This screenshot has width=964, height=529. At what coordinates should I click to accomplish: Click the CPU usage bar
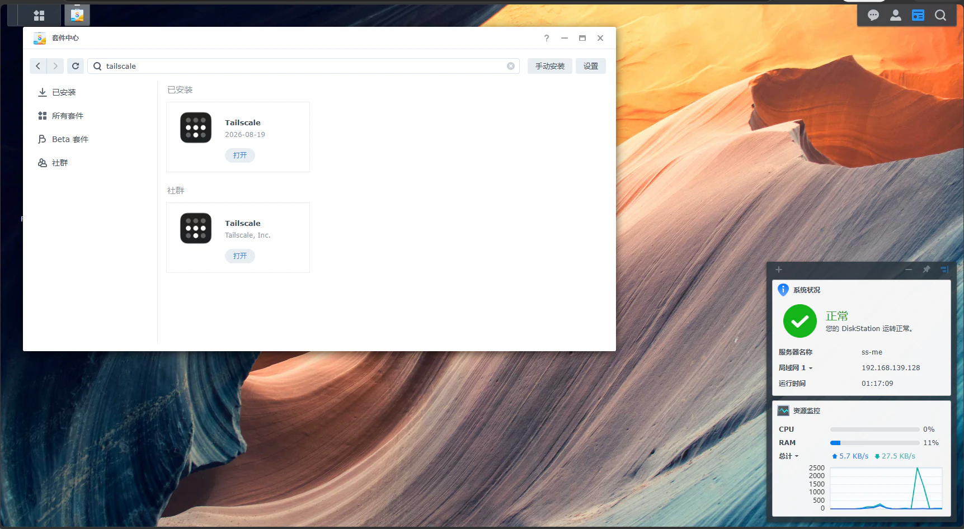click(x=875, y=429)
